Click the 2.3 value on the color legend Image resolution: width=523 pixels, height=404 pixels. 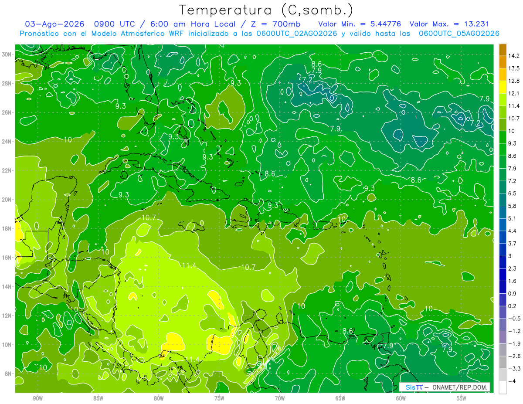(513, 268)
